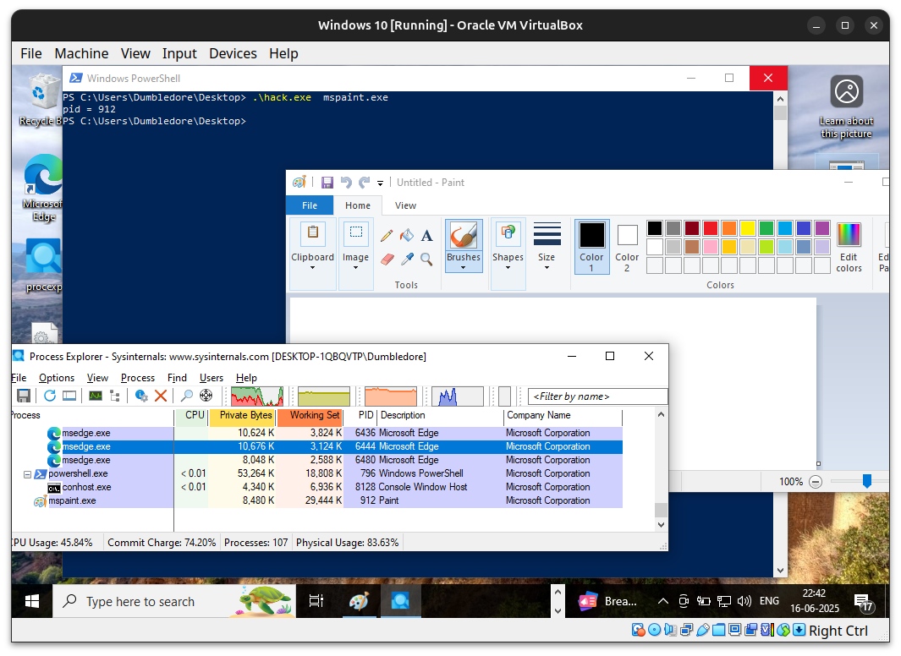Open Customize Quick Access Toolbar dropdown in Paint
Viewport: 901px width, 656px height.
(380, 183)
